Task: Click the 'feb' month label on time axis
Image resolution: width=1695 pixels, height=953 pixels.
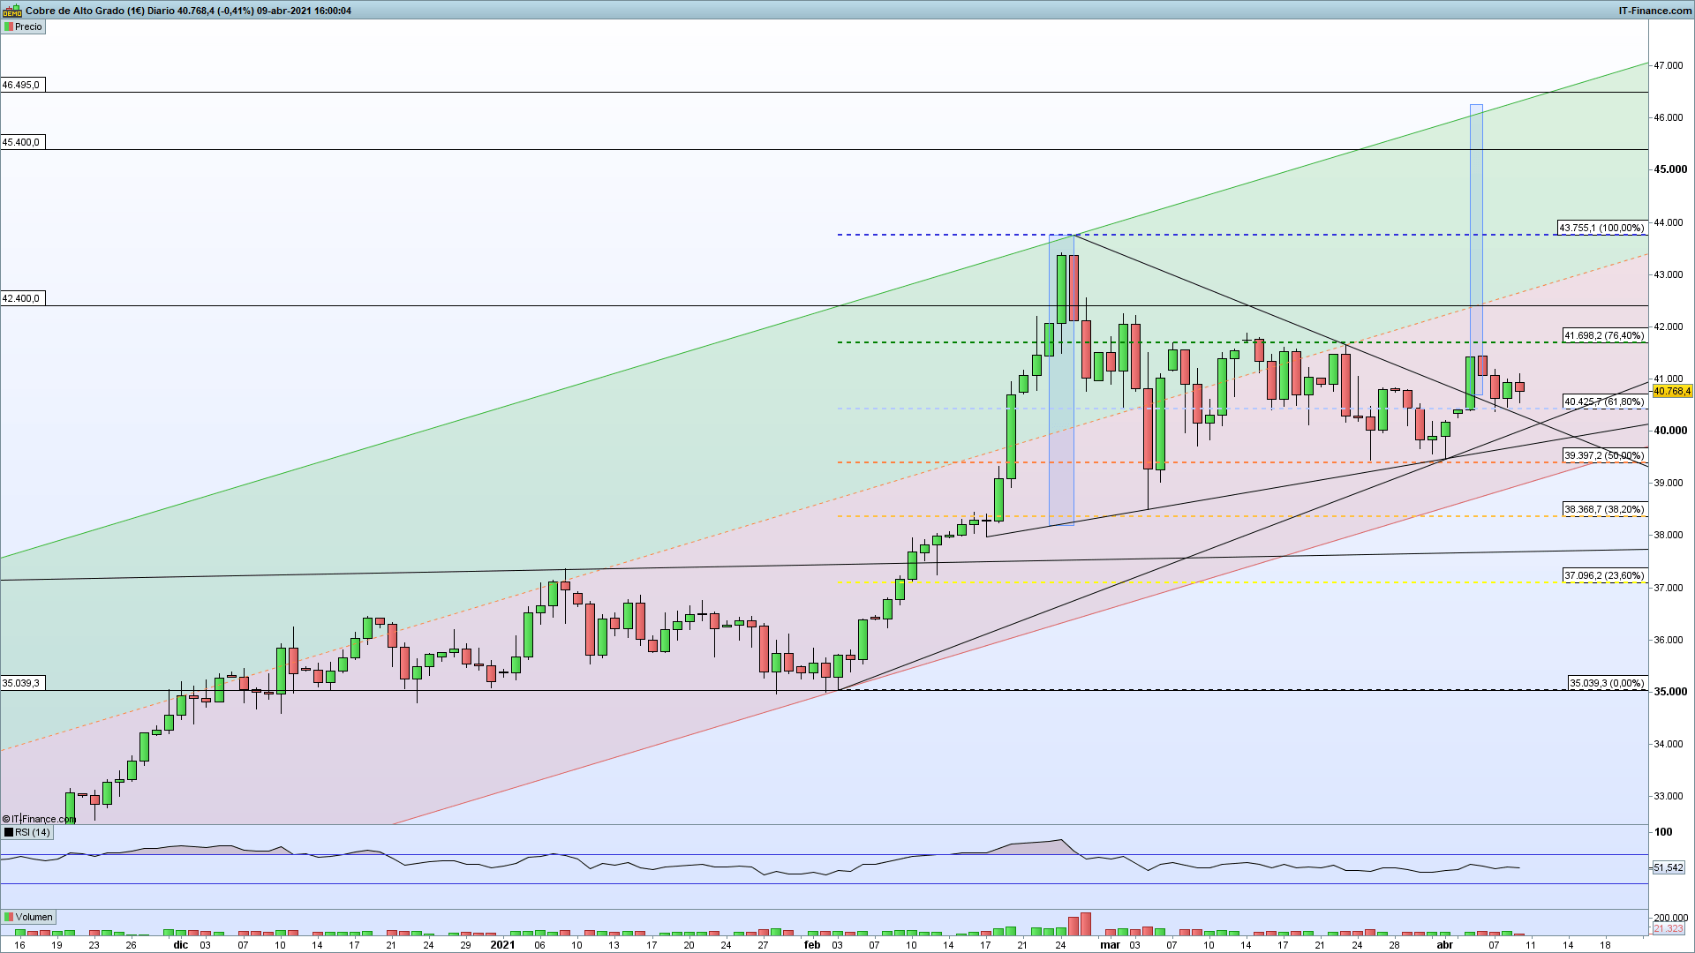Action: pyautogui.click(x=812, y=944)
